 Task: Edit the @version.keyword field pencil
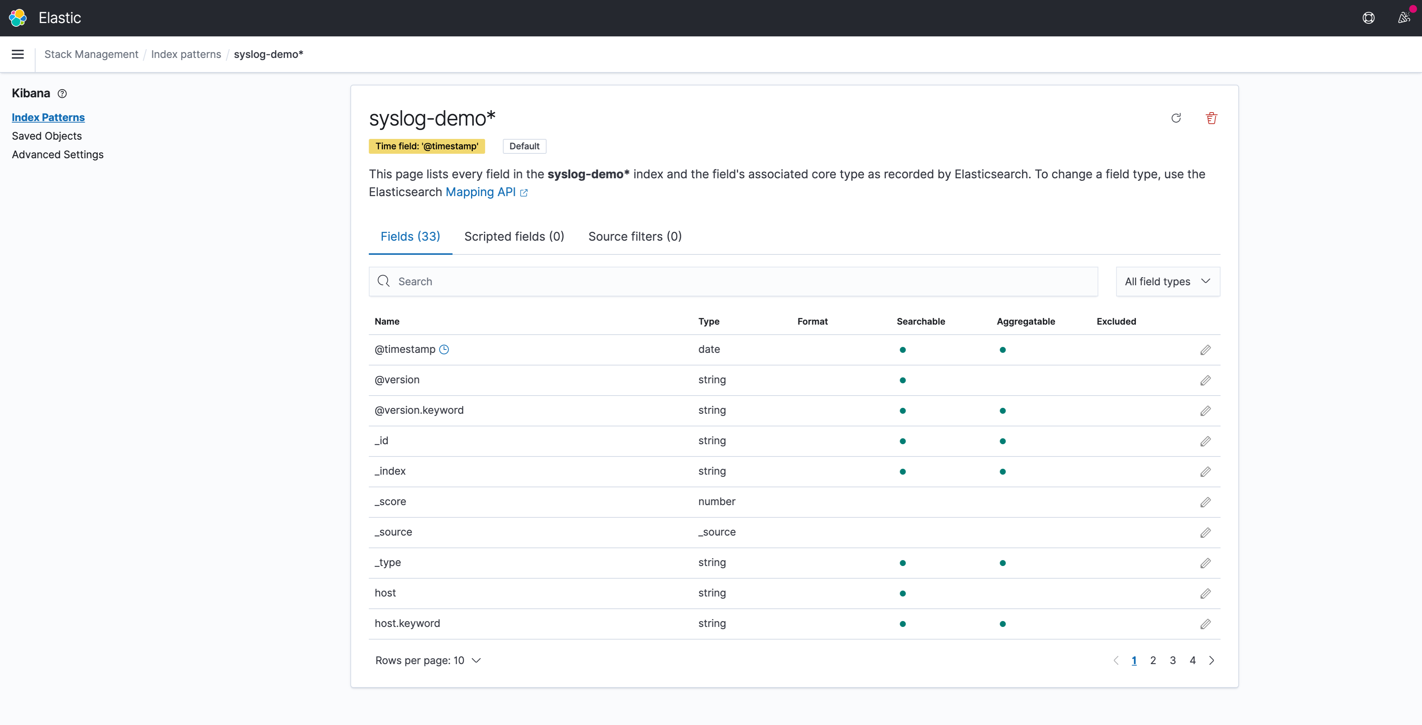pyautogui.click(x=1205, y=411)
